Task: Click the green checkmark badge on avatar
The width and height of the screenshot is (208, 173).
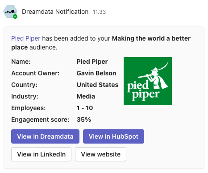Action: coord(15,16)
